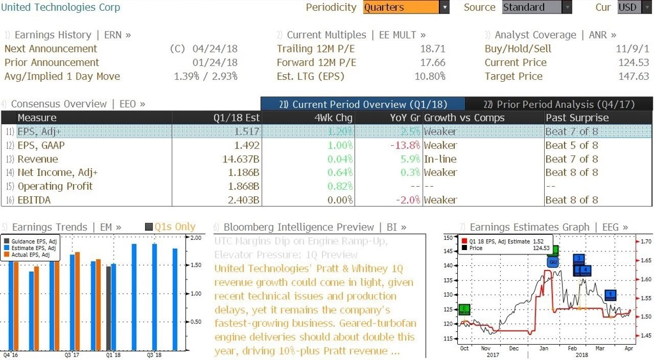This screenshot has width=654, height=360.
Task: Open Earnings Estimates Graph EEG link
Action: click(x=549, y=227)
